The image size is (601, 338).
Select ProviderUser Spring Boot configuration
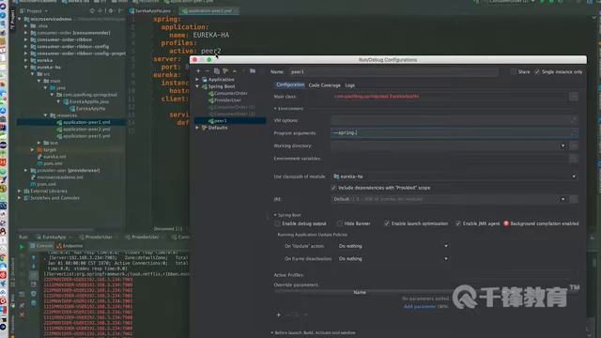tap(227, 100)
